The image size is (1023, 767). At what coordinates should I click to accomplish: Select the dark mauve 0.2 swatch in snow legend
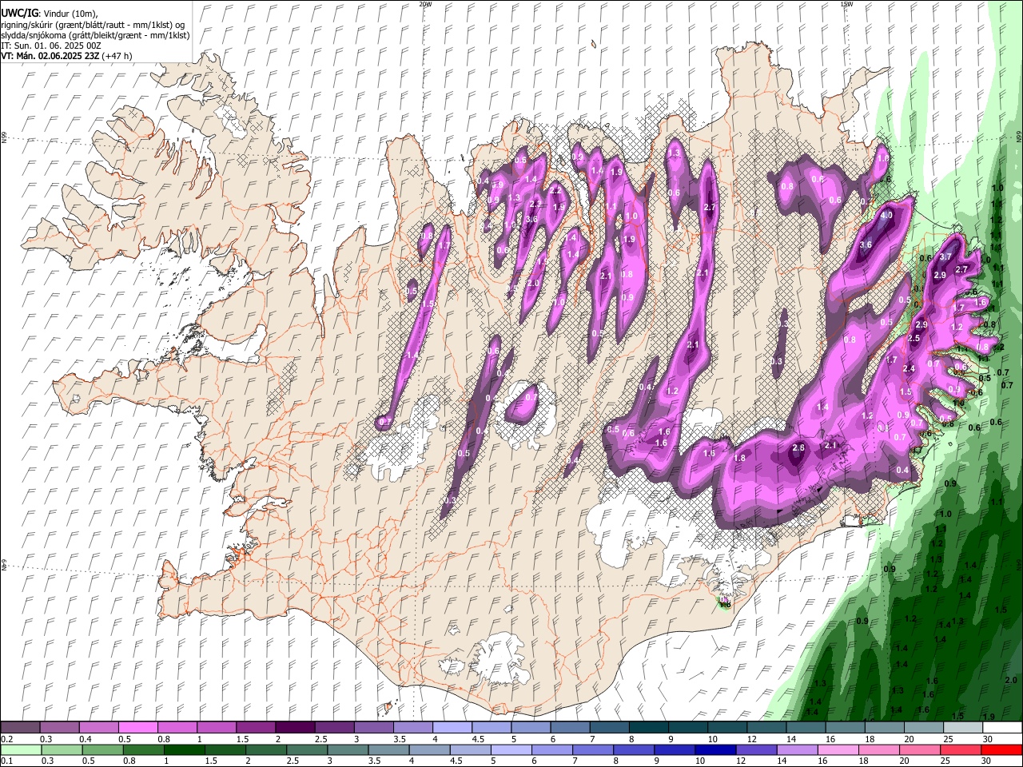pos(20,727)
